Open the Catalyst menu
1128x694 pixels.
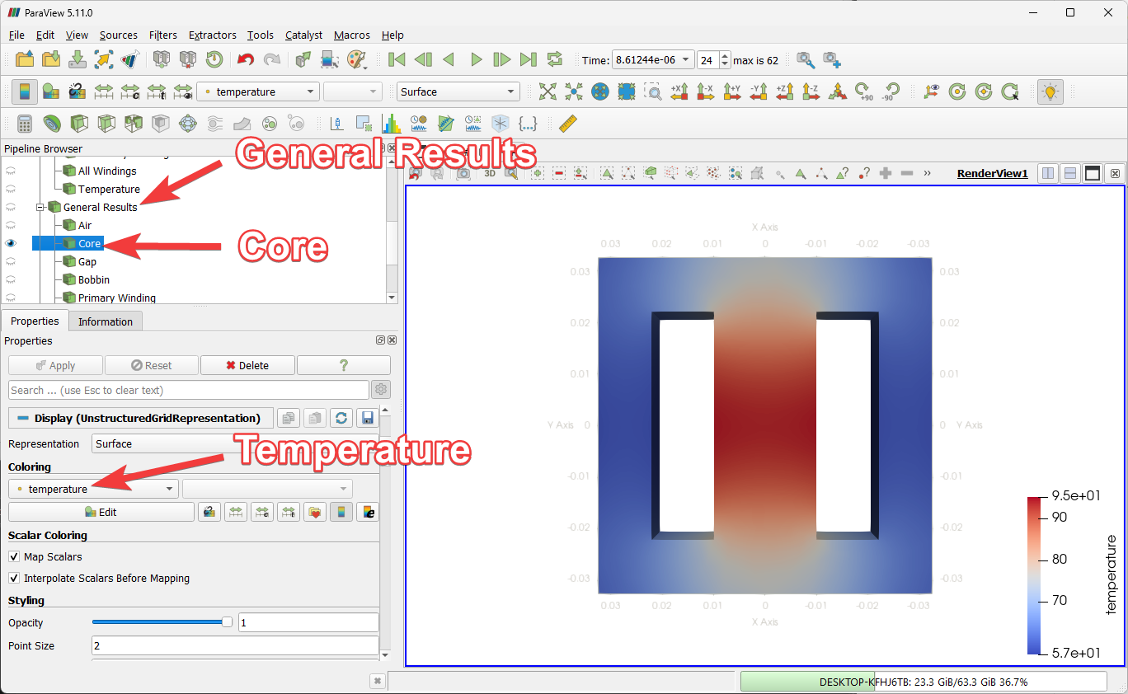304,35
